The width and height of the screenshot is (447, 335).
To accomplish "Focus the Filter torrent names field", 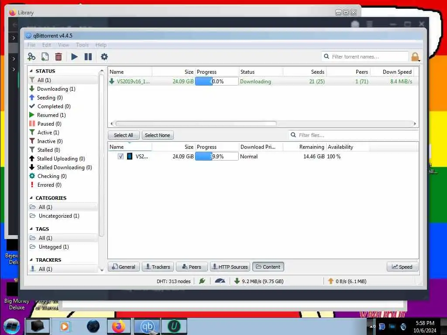I will click(x=365, y=56).
